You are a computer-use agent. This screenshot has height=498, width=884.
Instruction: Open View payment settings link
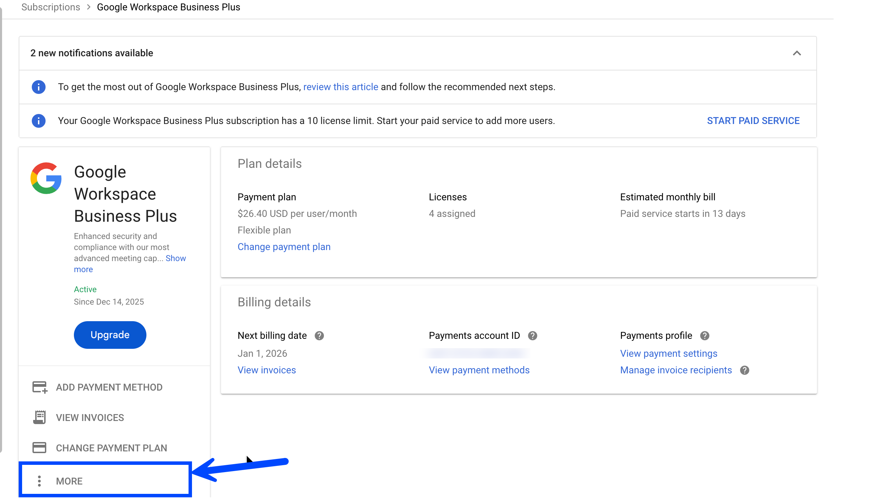point(669,354)
